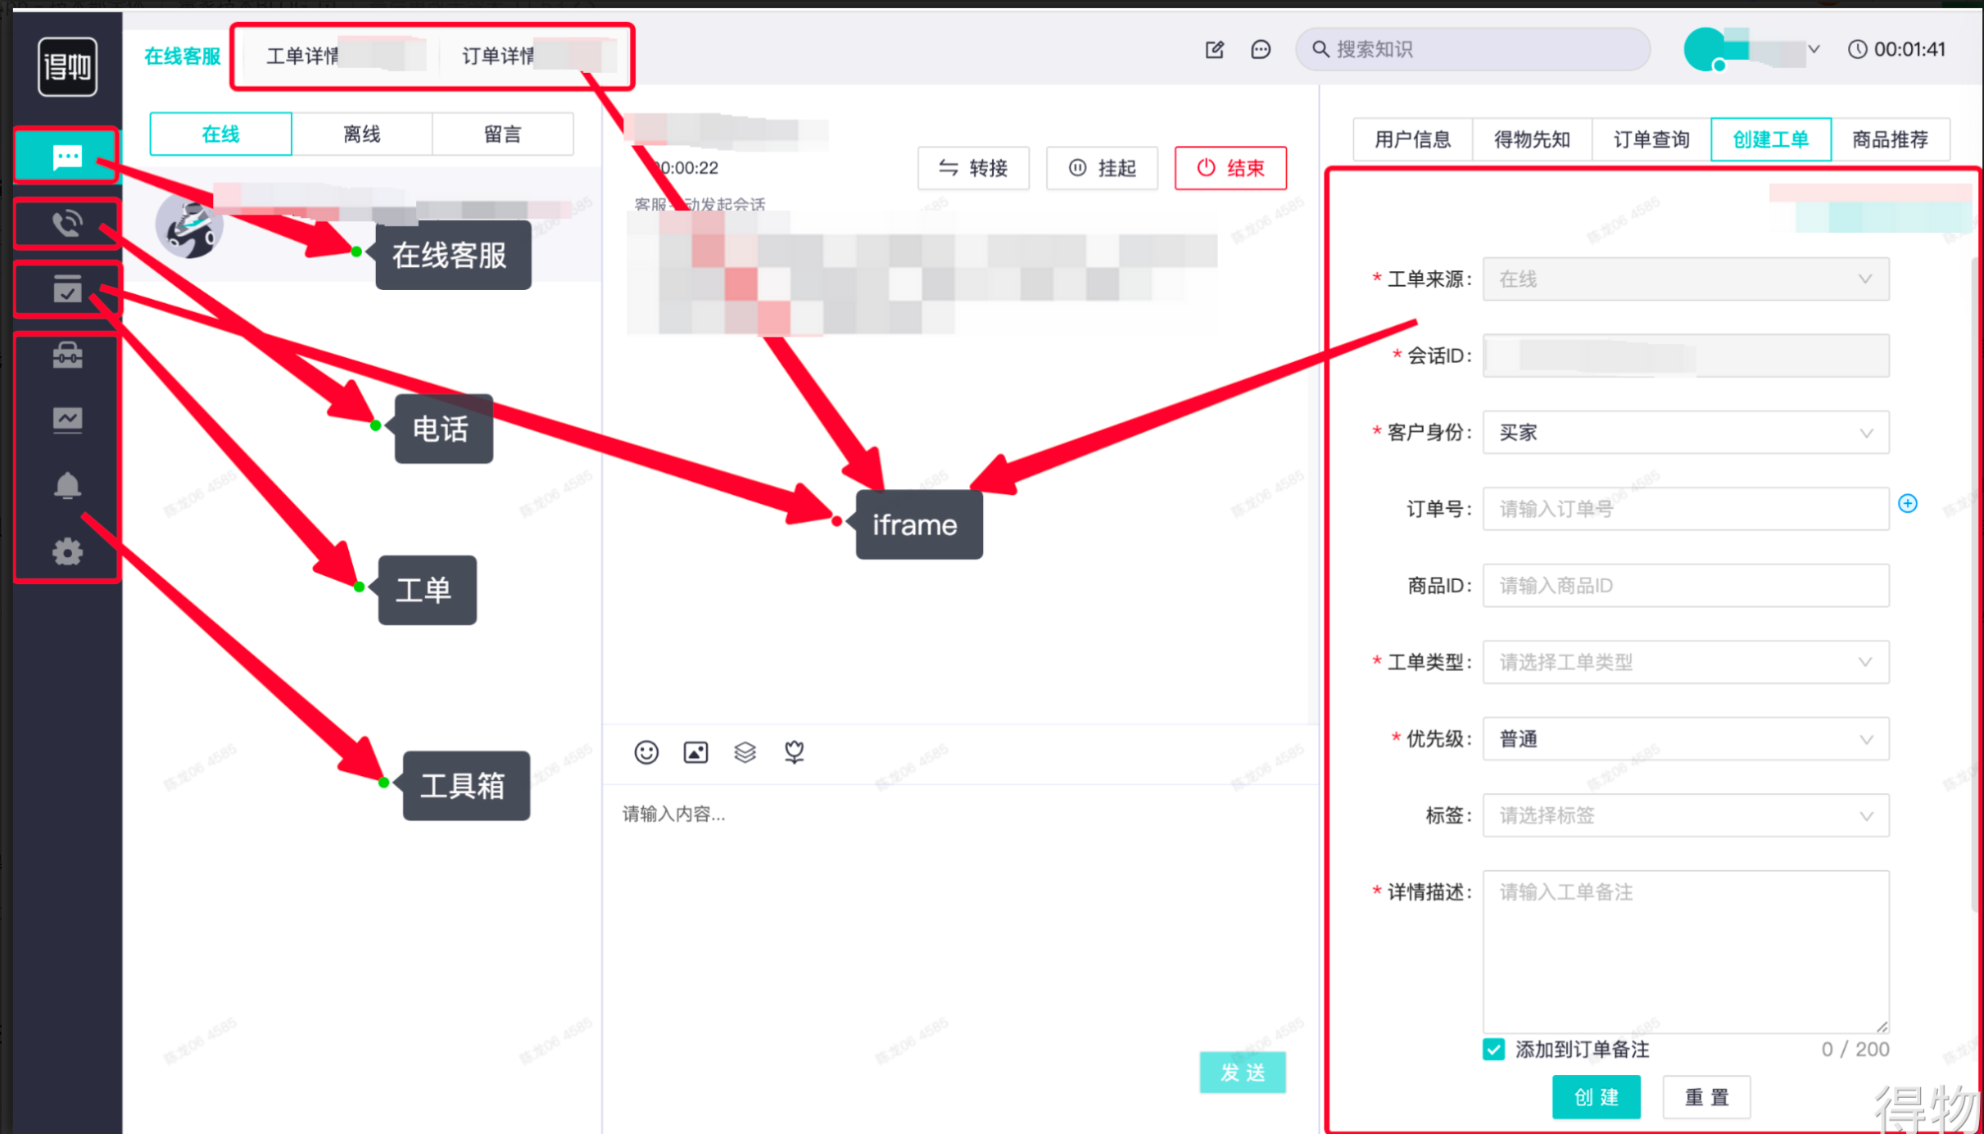Click the image upload icon
This screenshot has height=1134, width=1984.
695,752
